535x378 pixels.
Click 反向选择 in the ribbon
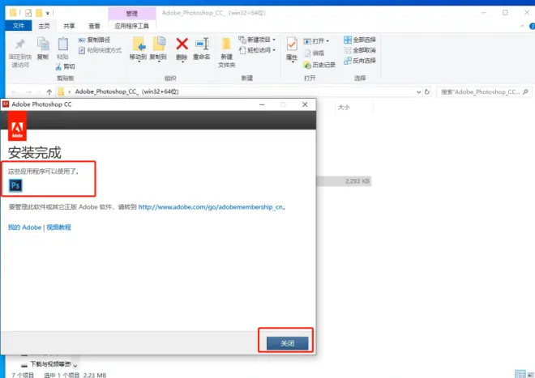click(x=360, y=61)
